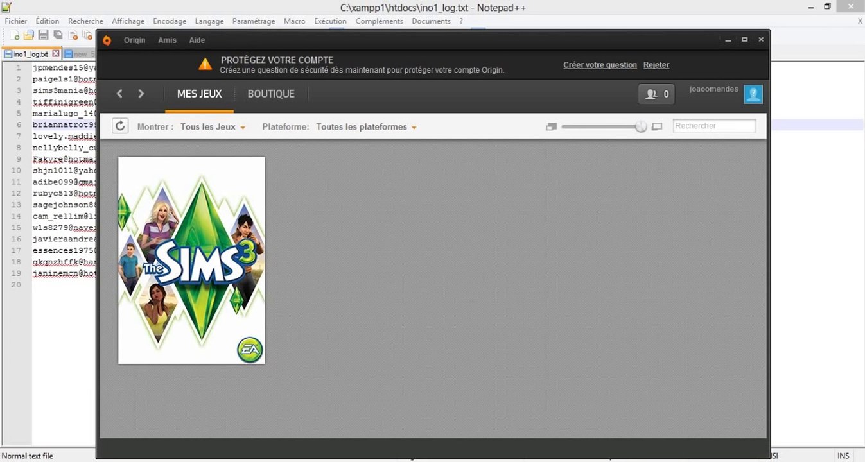This screenshot has height=462, width=865.
Task: Open the 'Toutes les plateformes' platform dropdown
Action: click(366, 127)
